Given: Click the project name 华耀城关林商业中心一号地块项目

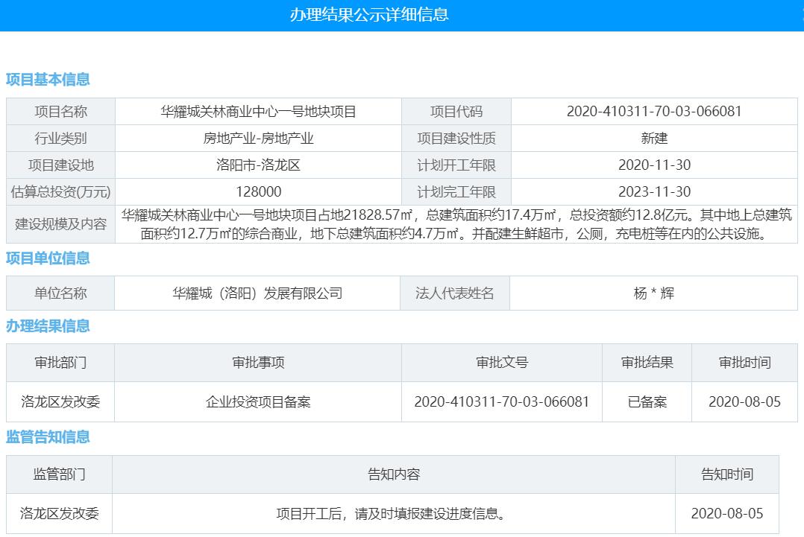Looking at the screenshot, I should click(256, 110).
